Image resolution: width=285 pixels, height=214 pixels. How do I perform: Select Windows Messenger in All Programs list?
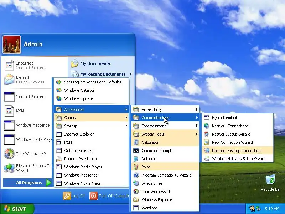91,175
